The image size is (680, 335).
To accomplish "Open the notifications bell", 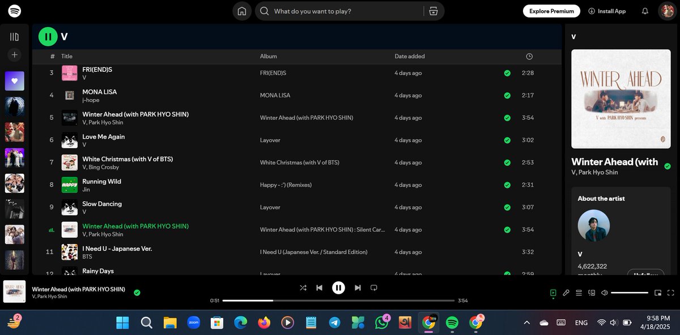I will 645,11.
